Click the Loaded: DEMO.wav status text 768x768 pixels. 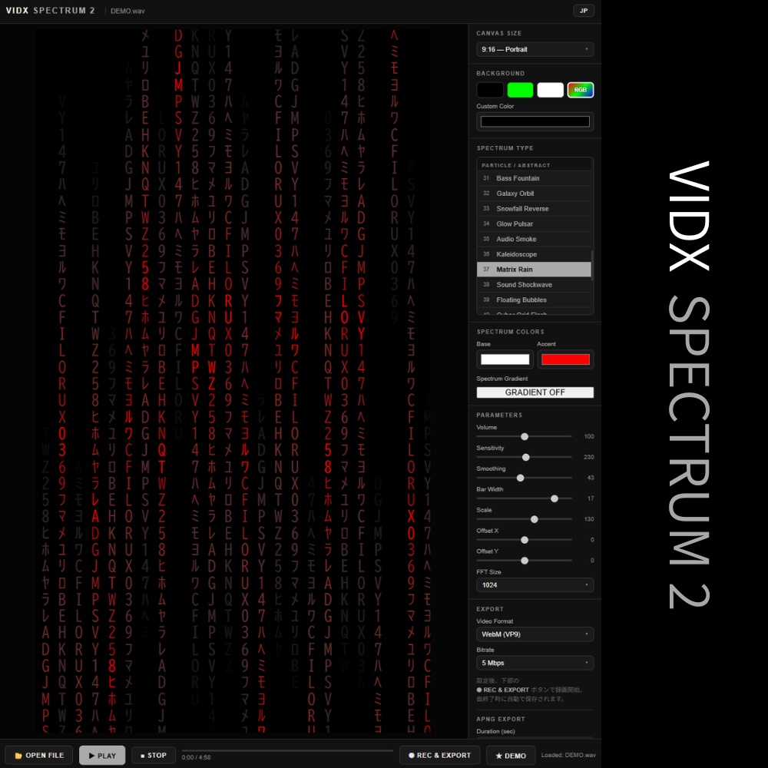click(568, 755)
